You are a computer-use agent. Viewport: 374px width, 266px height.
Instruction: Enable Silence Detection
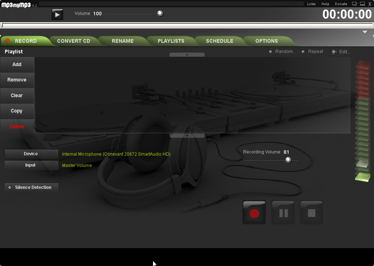coord(31,187)
